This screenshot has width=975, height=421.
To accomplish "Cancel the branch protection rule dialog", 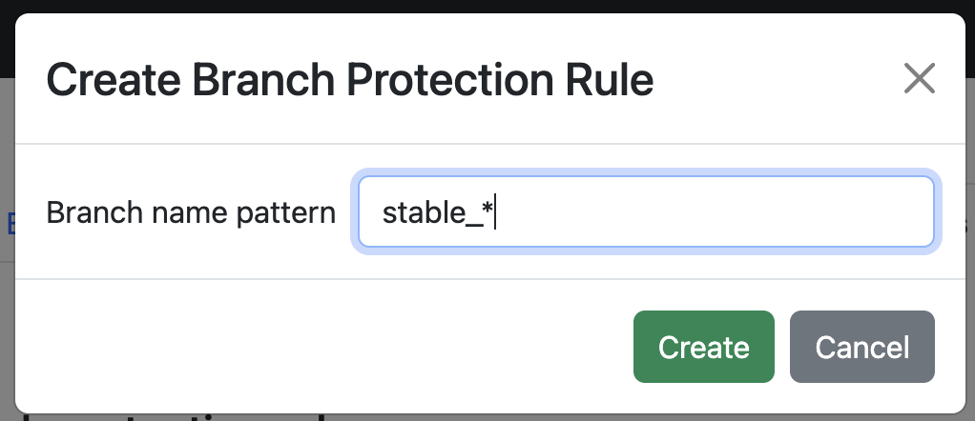I will coord(862,347).
